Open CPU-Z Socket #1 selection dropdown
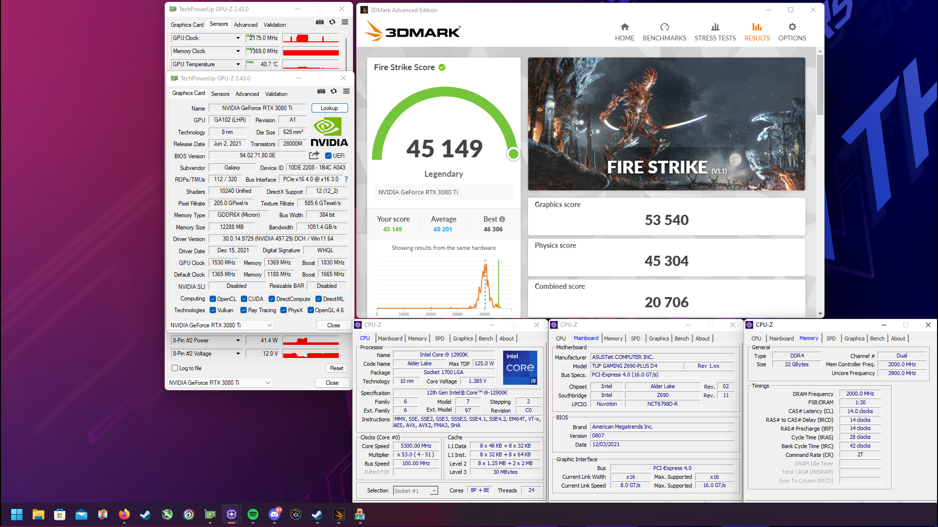The image size is (938, 527). (x=415, y=490)
